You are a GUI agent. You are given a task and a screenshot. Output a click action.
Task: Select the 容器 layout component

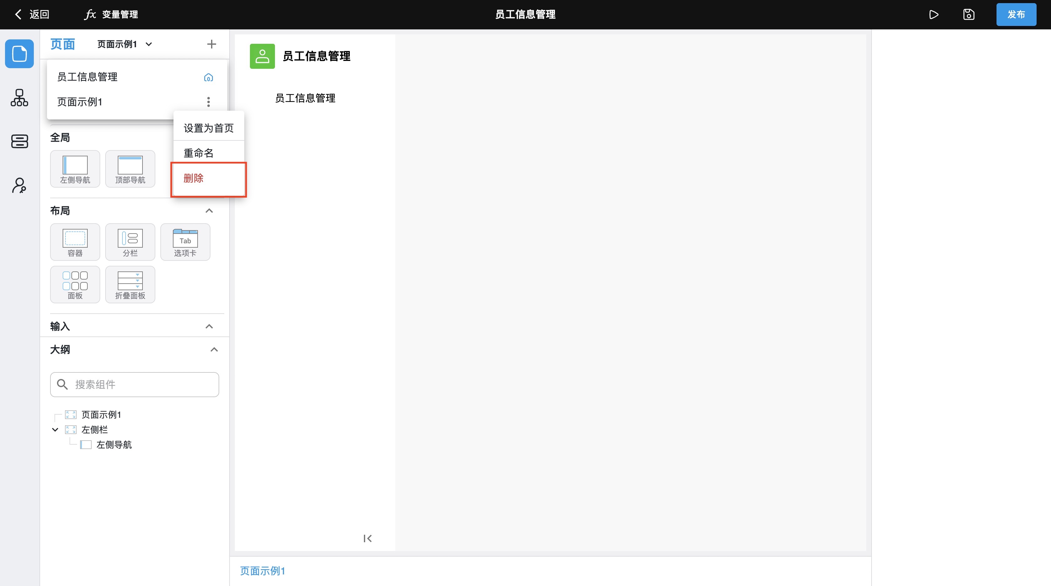pyautogui.click(x=75, y=242)
